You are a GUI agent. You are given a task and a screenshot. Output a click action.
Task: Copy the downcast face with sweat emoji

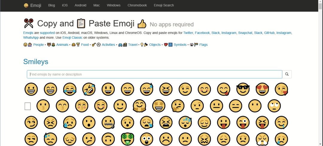[51, 139]
